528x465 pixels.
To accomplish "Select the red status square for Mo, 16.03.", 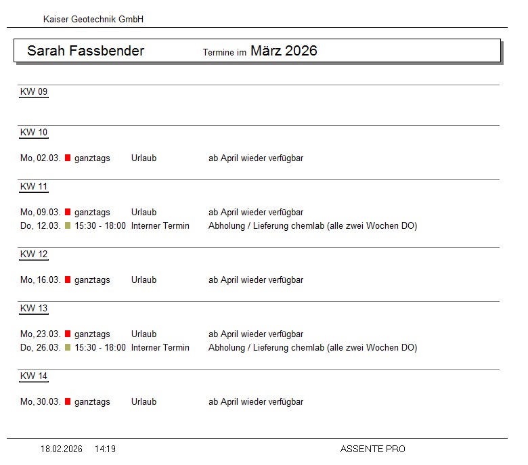I will (x=68, y=280).
